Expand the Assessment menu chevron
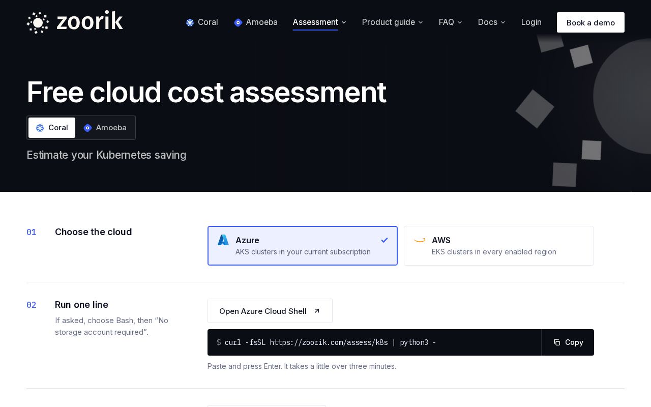 tap(344, 22)
